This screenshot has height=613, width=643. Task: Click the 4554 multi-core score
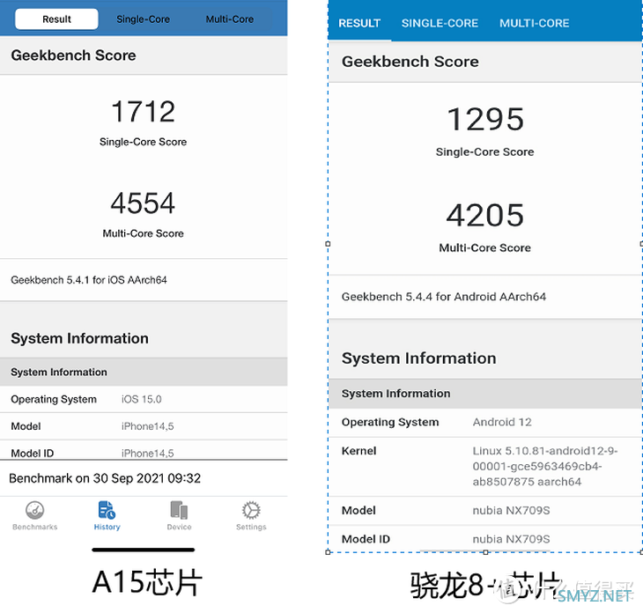point(143,203)
